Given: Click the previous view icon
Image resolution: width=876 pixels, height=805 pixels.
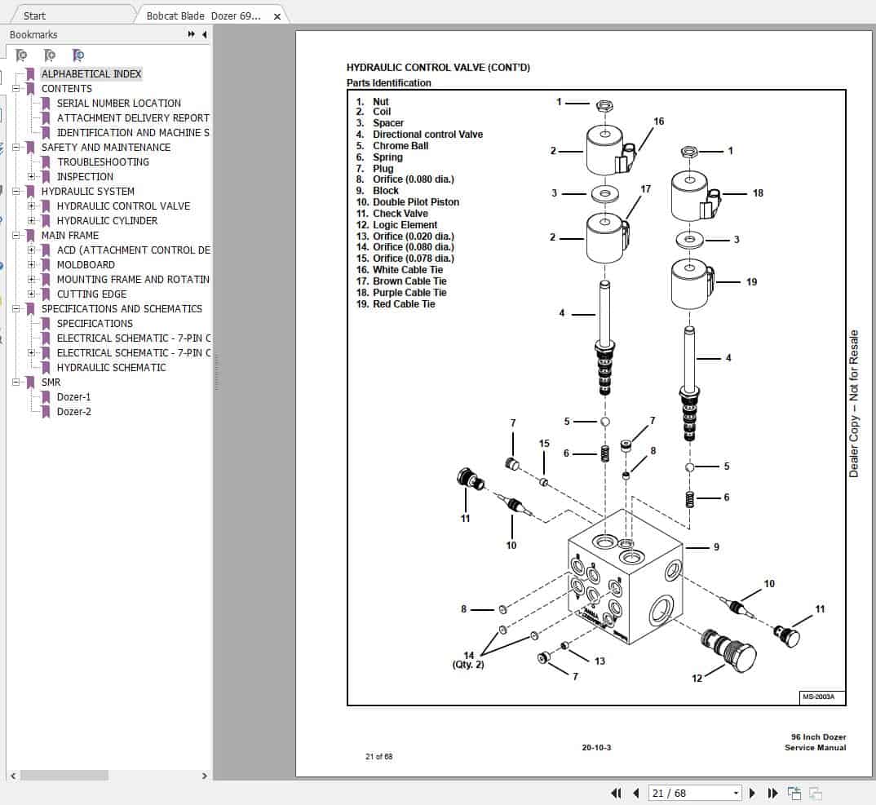Looking at the screenshot, I should (795, 792).
